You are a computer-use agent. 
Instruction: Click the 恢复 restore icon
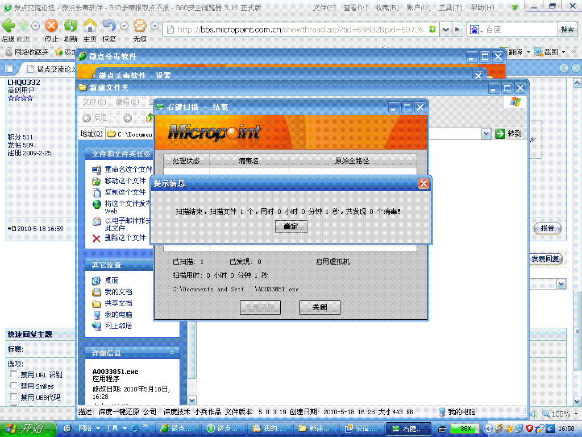tap(109, 26)
